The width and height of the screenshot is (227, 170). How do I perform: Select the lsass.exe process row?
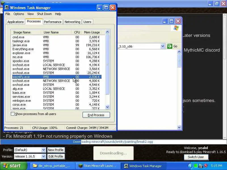click(57, 93)
